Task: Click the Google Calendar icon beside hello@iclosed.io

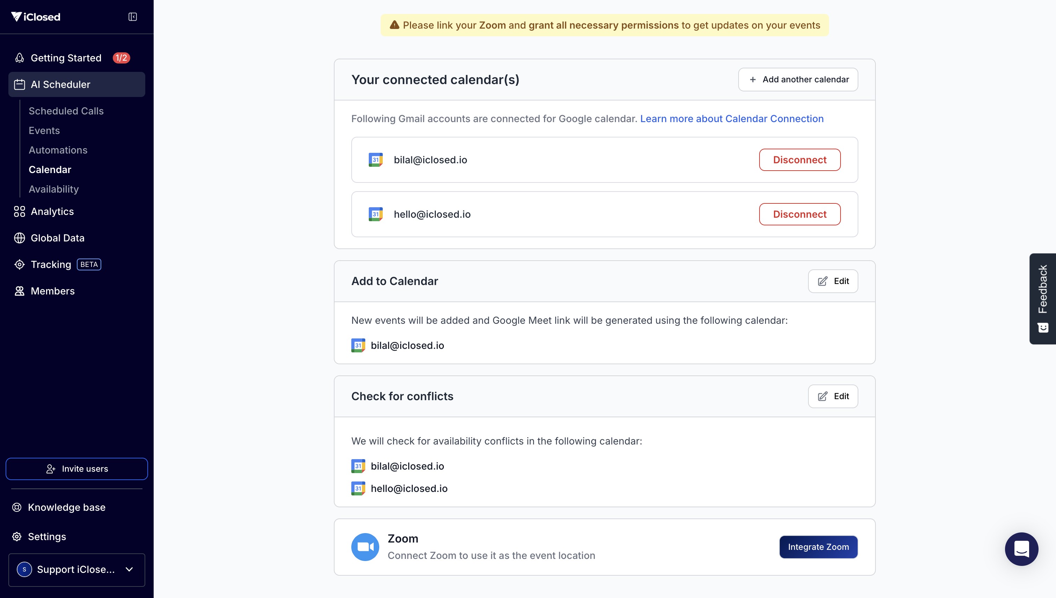Action: (375, 214)
